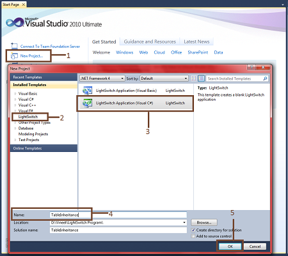The height and width of the screenshot is (256, 288).
Task: Open the Cloud section link
Action: [x=159, y=52]
